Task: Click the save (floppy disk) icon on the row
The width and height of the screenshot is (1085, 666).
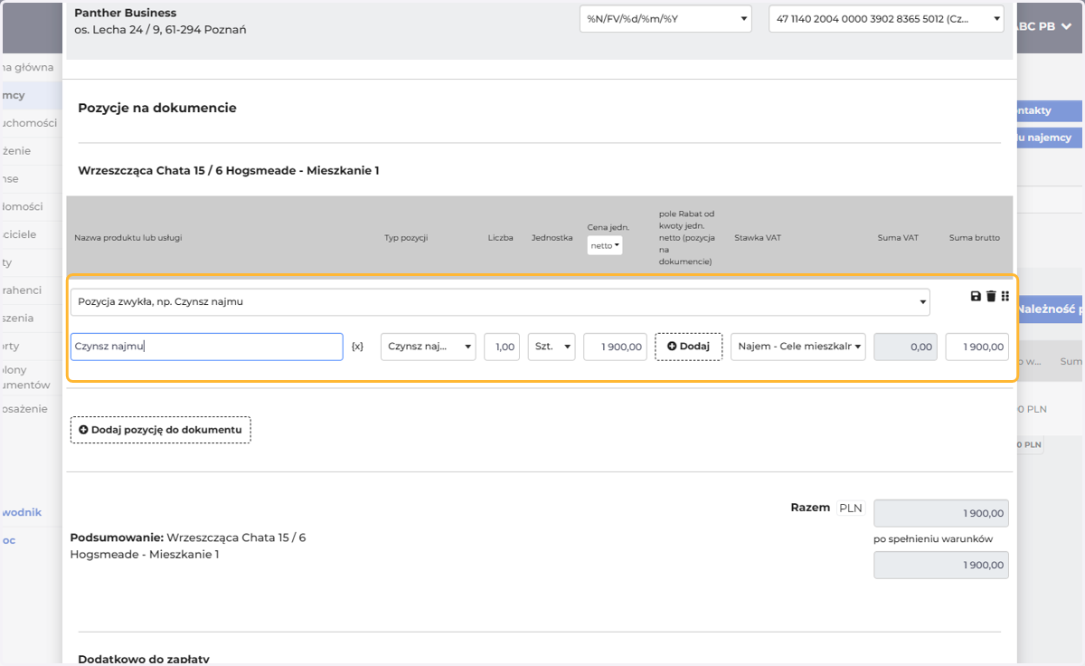Action: pyautogui.click(x=976, y=296)
